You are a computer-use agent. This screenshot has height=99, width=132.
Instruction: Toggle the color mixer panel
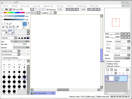(x=14, y=10)
